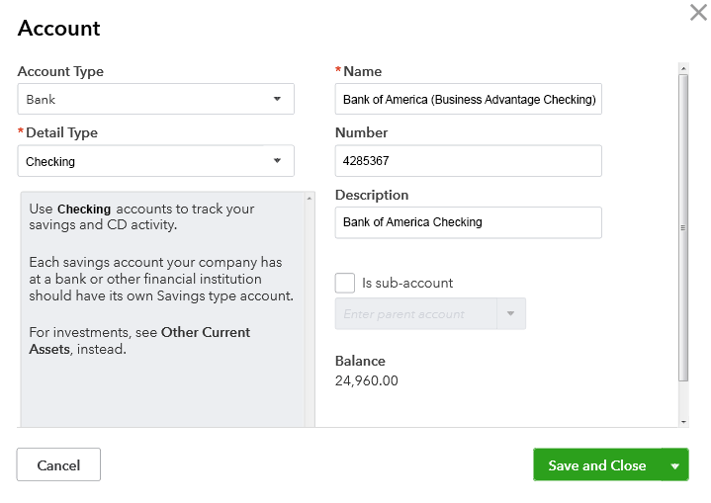Click the Account dialog title
The width and height of the screenshot is (711, 503).
59,28
